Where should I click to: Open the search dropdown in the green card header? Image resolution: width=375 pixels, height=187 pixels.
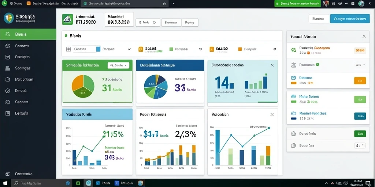(x=118, y=65)
